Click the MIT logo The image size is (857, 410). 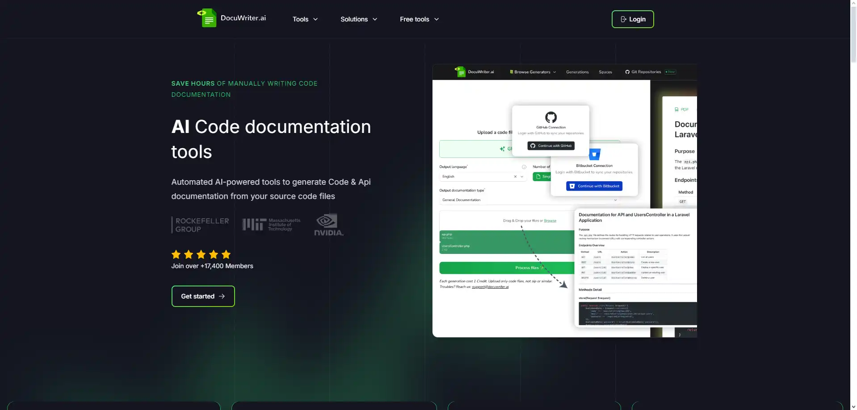[x=271, y=224]
